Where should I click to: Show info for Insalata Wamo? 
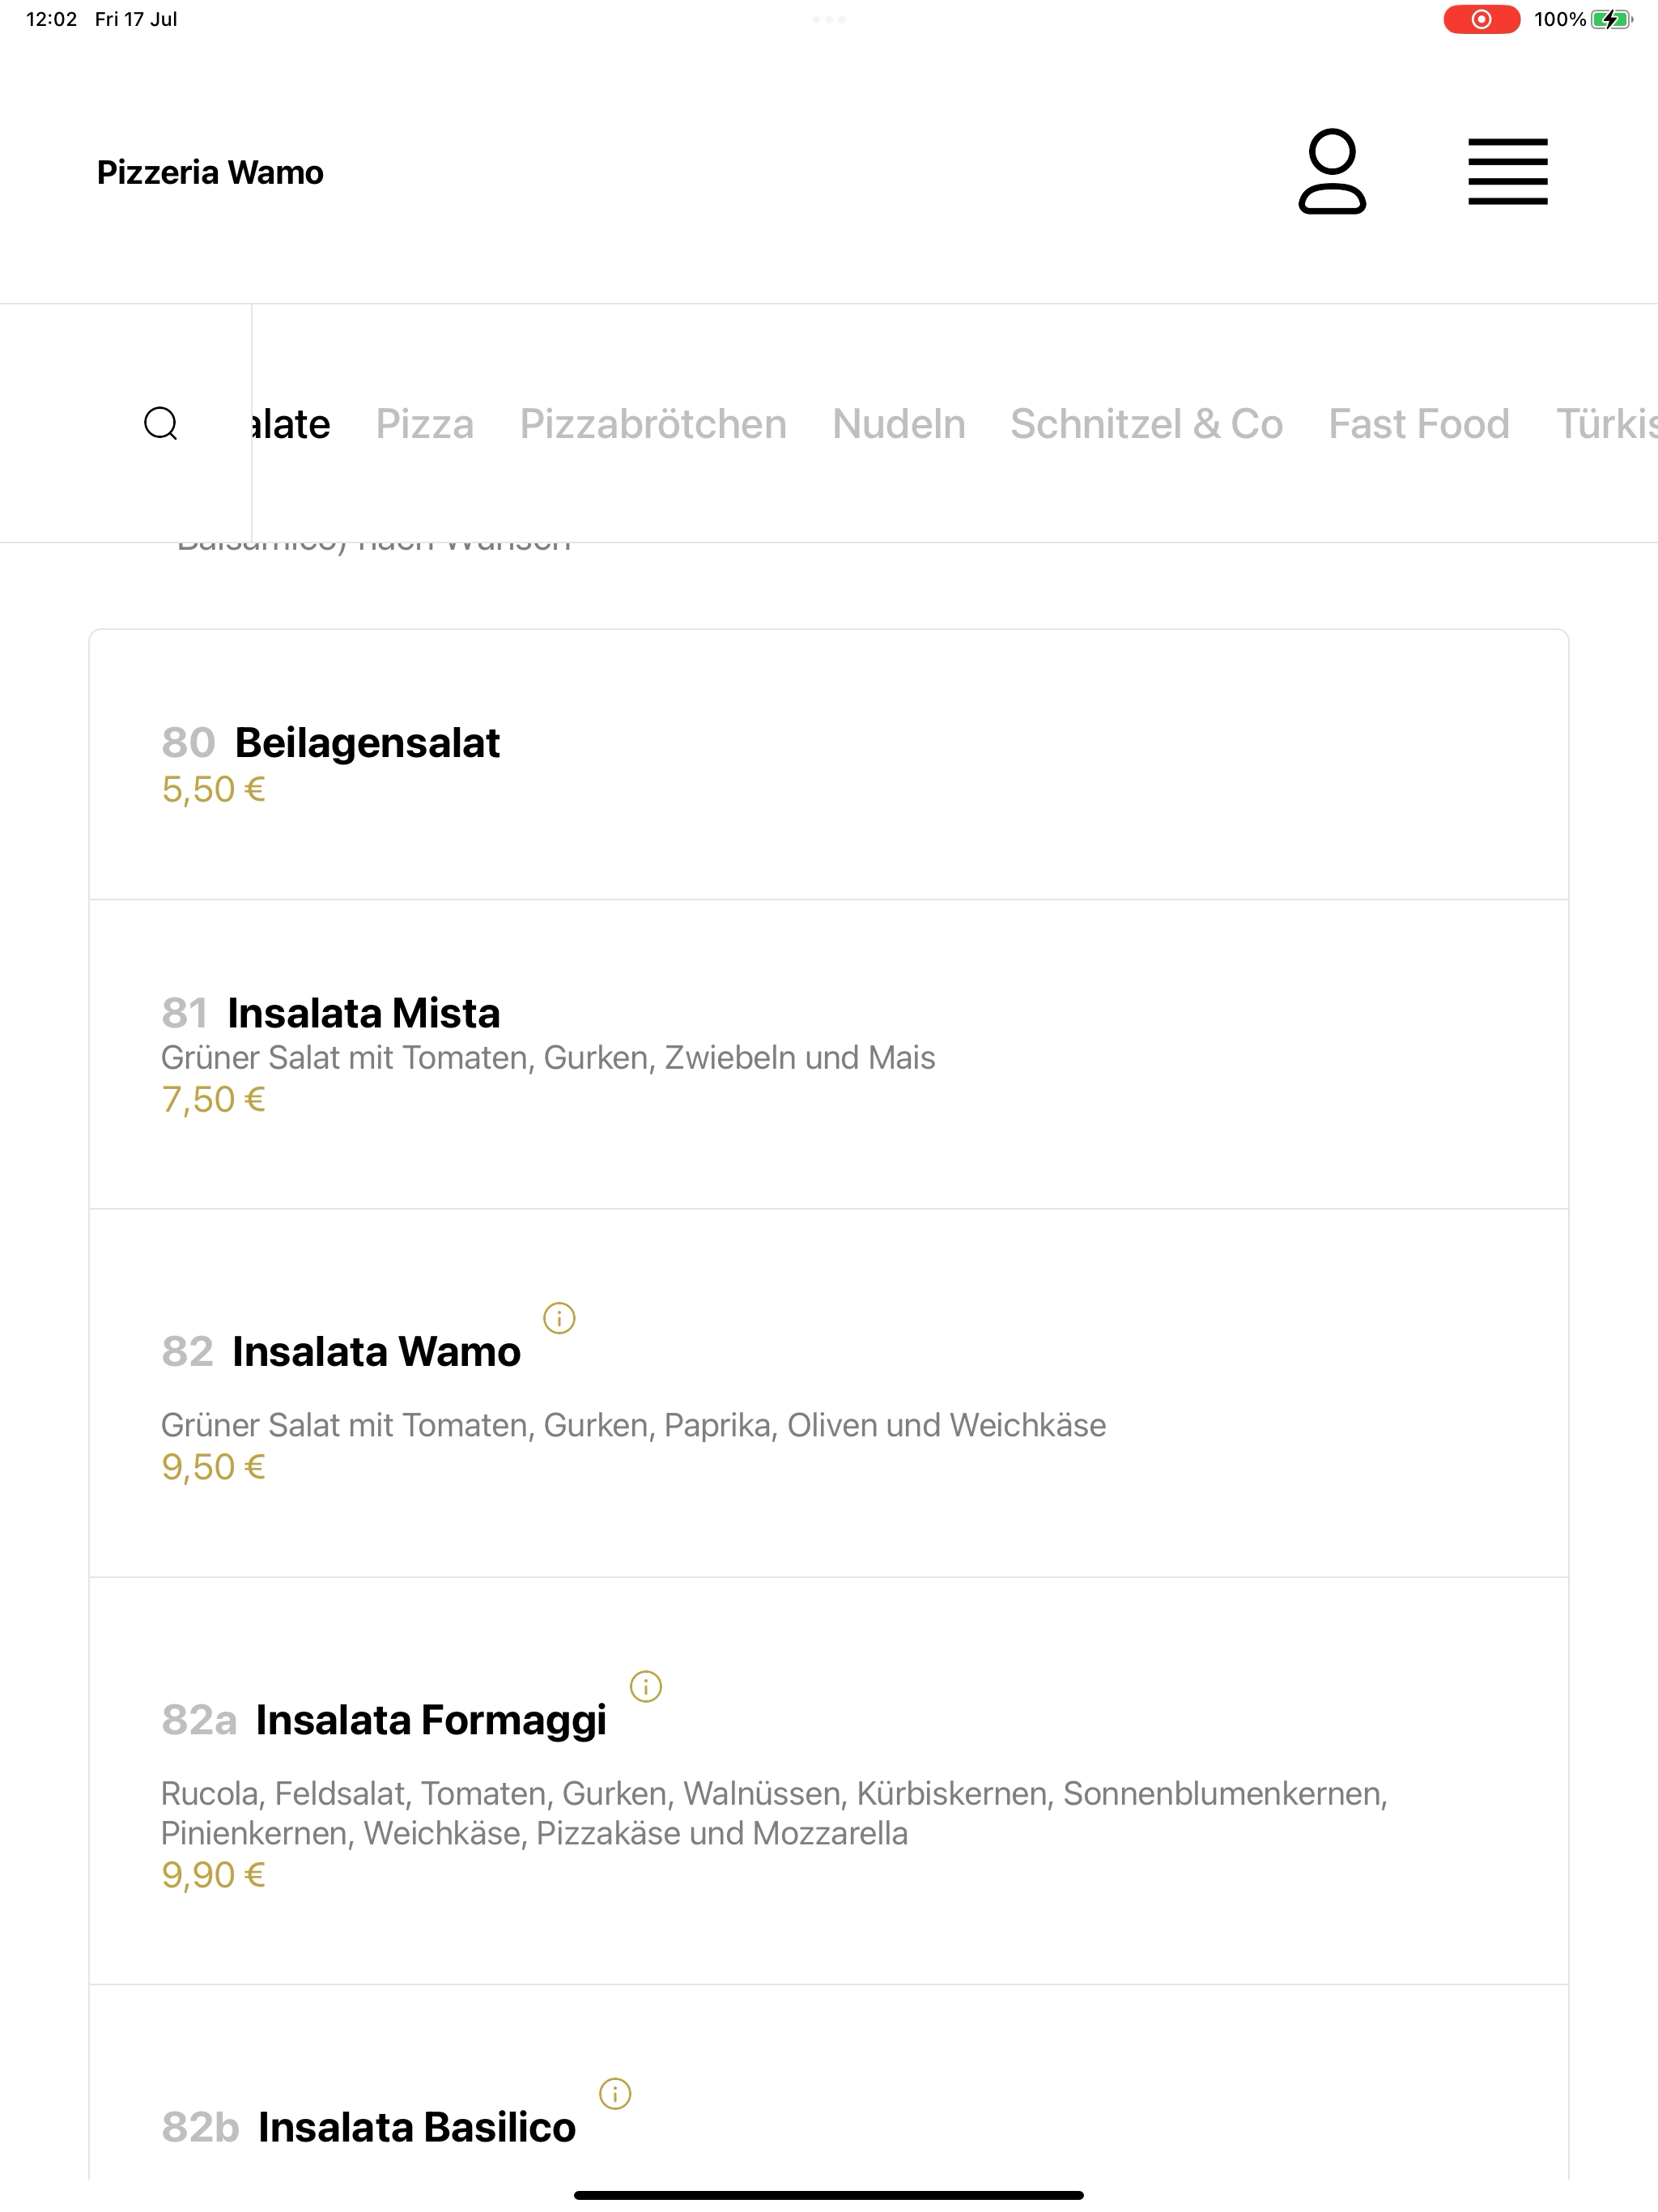coord(559,1318)
